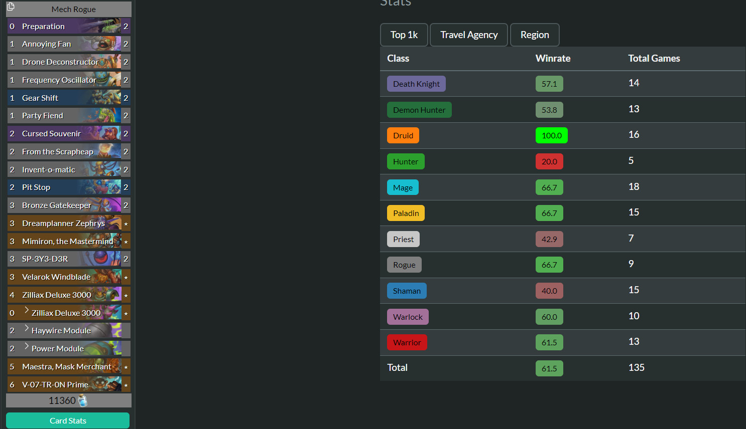
Task: Select the Region tab
Action: [x=535, y=35]
